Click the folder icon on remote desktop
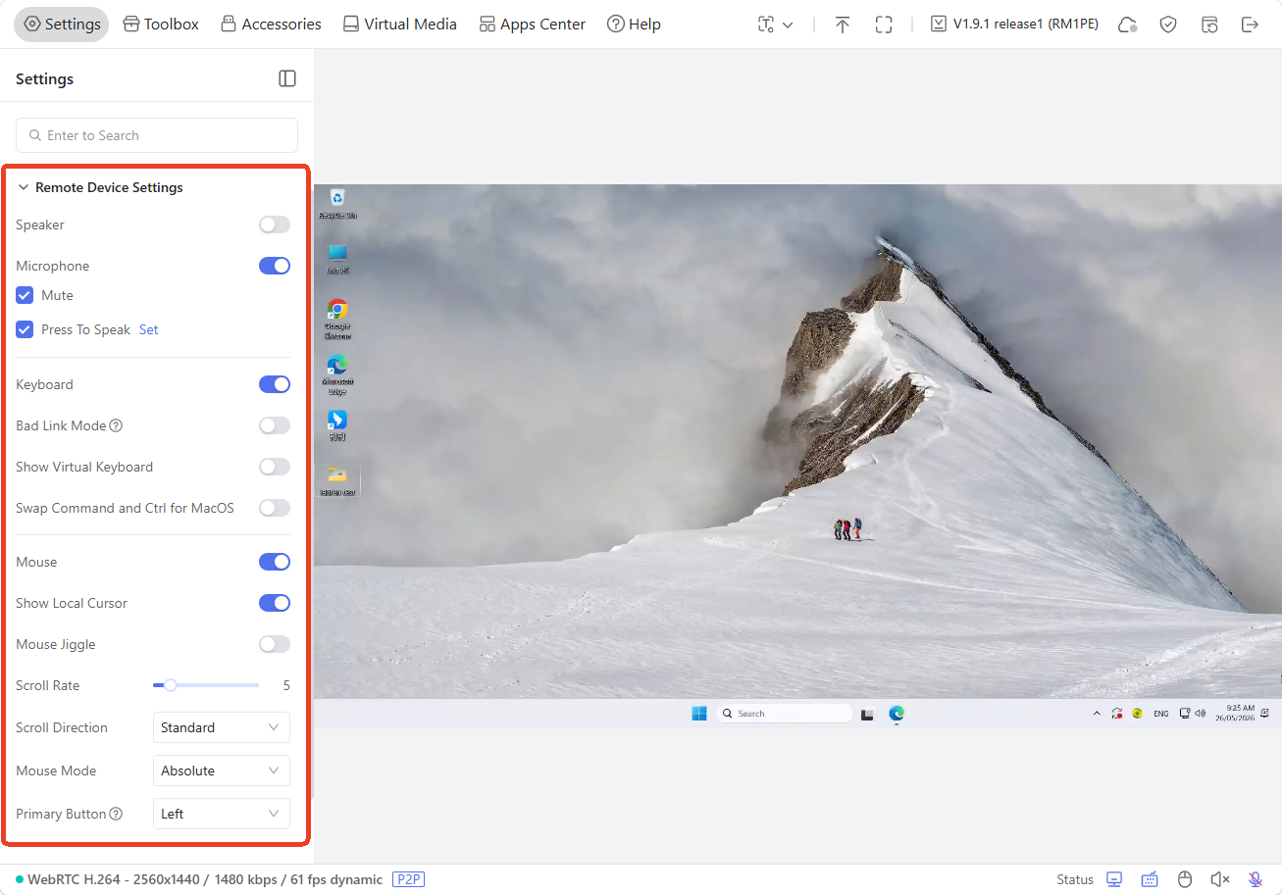Image resolution: width=1282 pixels, height=895 pixels. [x=337, y=480]
